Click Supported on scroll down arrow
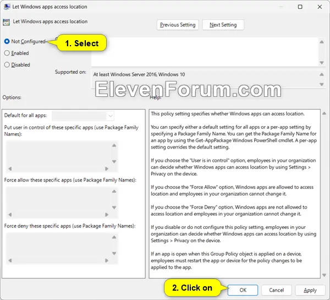The width and height of the screenshot is (330, 300). tap(322, 84)
